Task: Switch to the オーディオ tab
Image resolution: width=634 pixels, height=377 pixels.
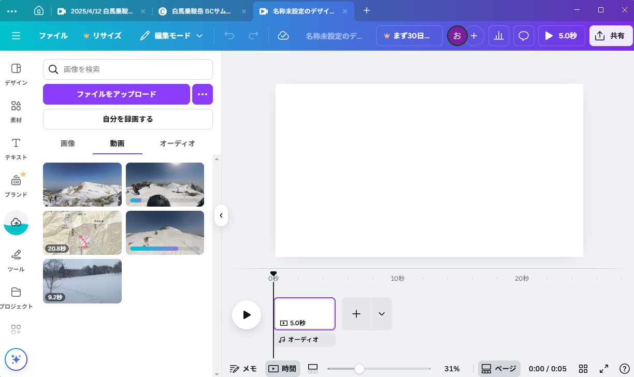Action: (177, 143)
